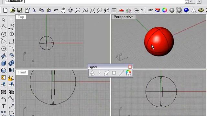Activate the Front viewport label
Viewport: 207px width, 116px height.
(x=22, y=72)
